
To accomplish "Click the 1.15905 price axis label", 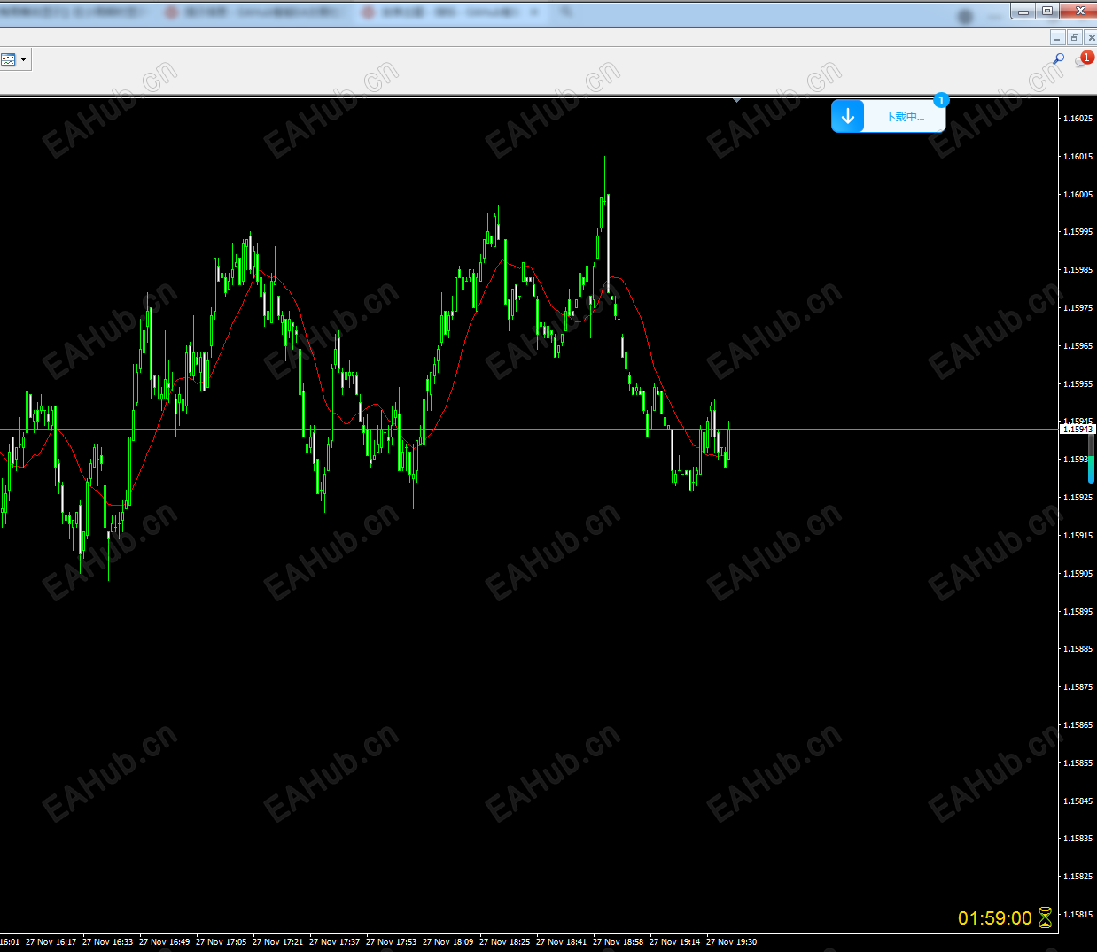I will [1078, 574].
